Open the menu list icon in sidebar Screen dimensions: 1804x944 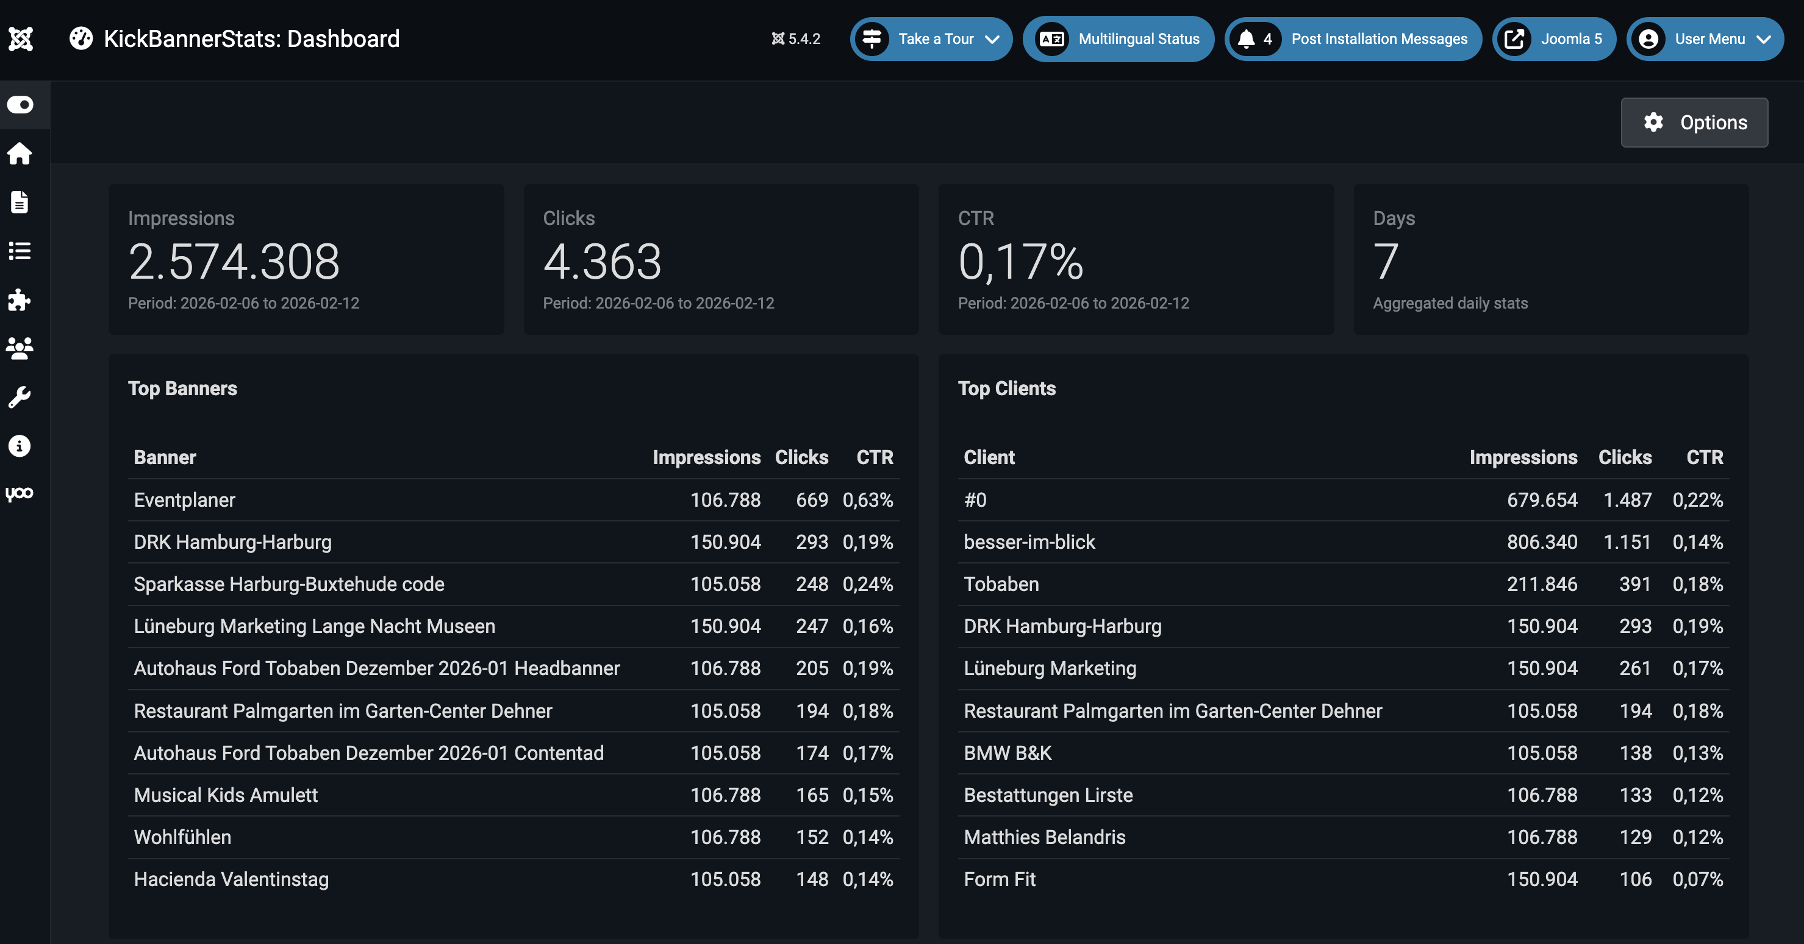19,251
